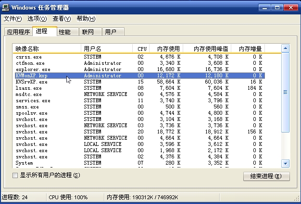The width and height of the screenshot is (301, 204).
Task: Click the 60,036 K peak memory cell
Action: click(x=217, y=82)
